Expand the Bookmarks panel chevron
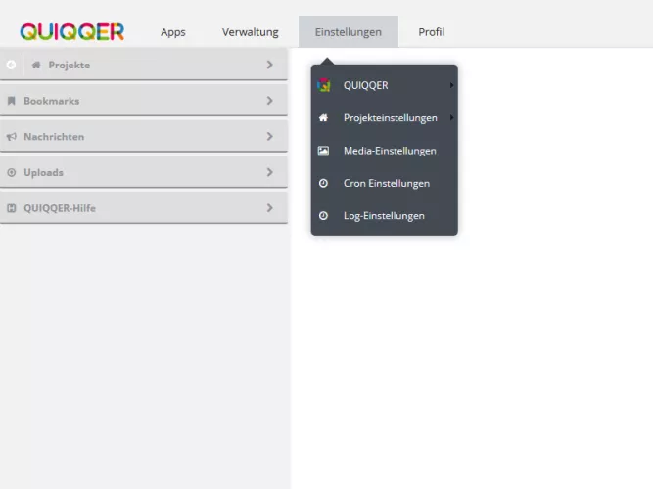 point(269,101)
